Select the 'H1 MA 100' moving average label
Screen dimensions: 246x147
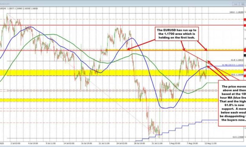[x=233, y=65]
